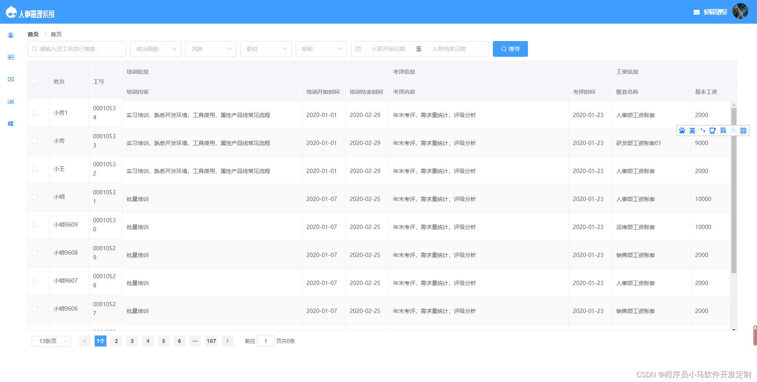Go to page 5 in pagination
Screen dimensions: 757x382
[x=164, y=341]
